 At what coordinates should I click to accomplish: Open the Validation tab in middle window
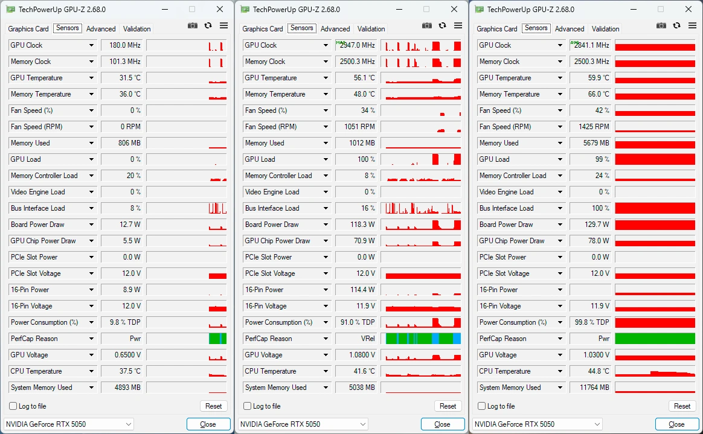pyautogui.click(x=371, y=28)
